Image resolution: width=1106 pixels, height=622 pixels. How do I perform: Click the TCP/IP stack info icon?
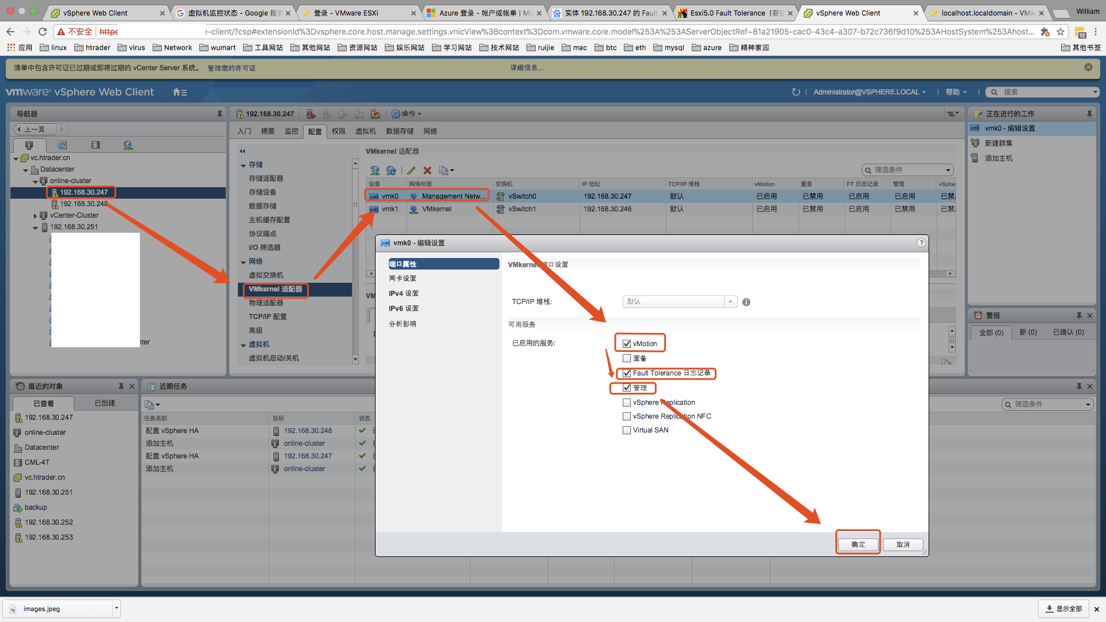click(x=747, y=302)
